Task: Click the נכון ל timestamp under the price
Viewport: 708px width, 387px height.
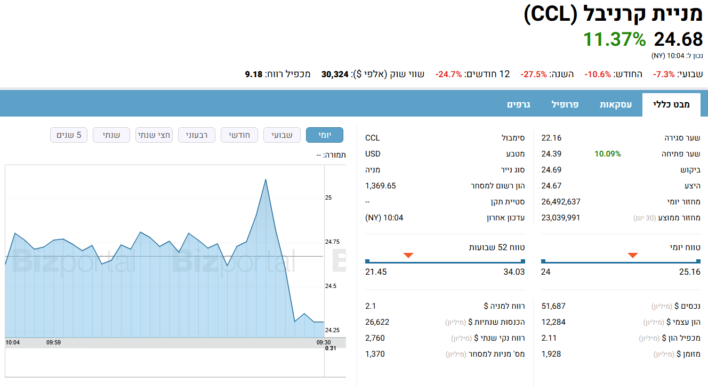Action: 677,55
